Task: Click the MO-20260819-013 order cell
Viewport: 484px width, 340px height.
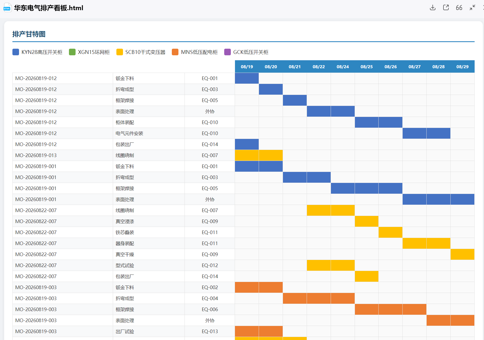Action: 63,155
